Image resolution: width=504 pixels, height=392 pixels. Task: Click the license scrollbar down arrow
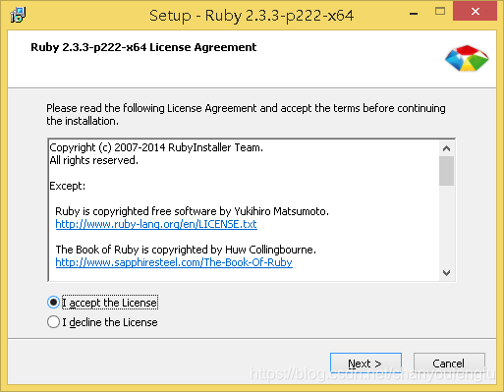point(446,273)
